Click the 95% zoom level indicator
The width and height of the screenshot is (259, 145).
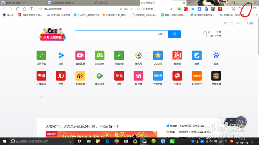124,9
